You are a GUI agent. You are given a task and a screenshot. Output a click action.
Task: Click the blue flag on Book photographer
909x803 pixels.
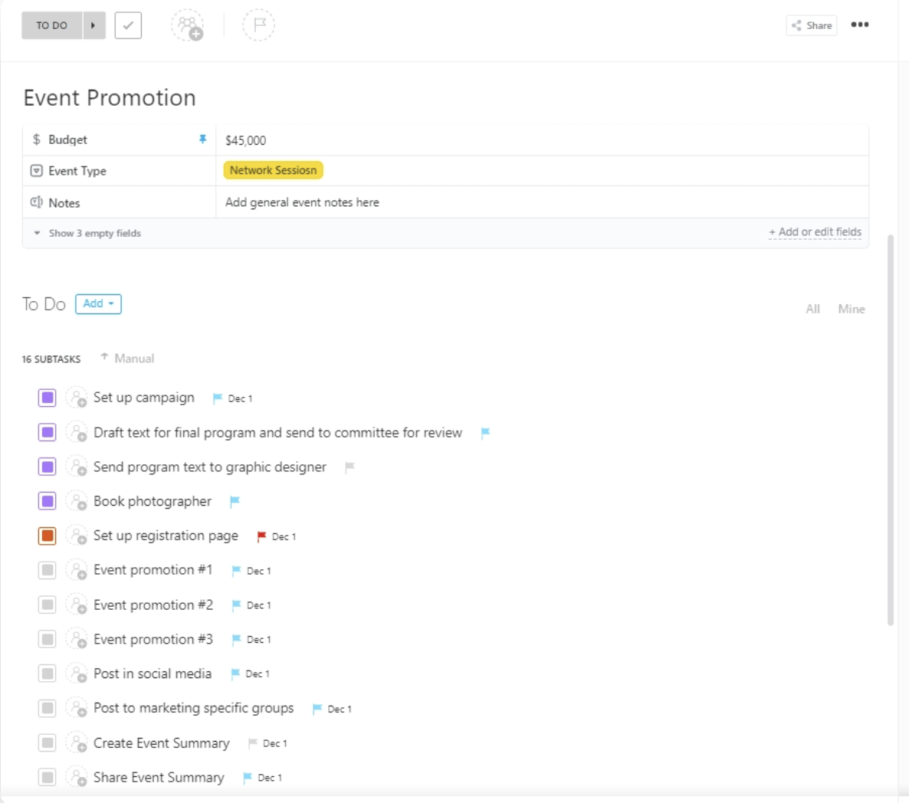tap(235, 501)
